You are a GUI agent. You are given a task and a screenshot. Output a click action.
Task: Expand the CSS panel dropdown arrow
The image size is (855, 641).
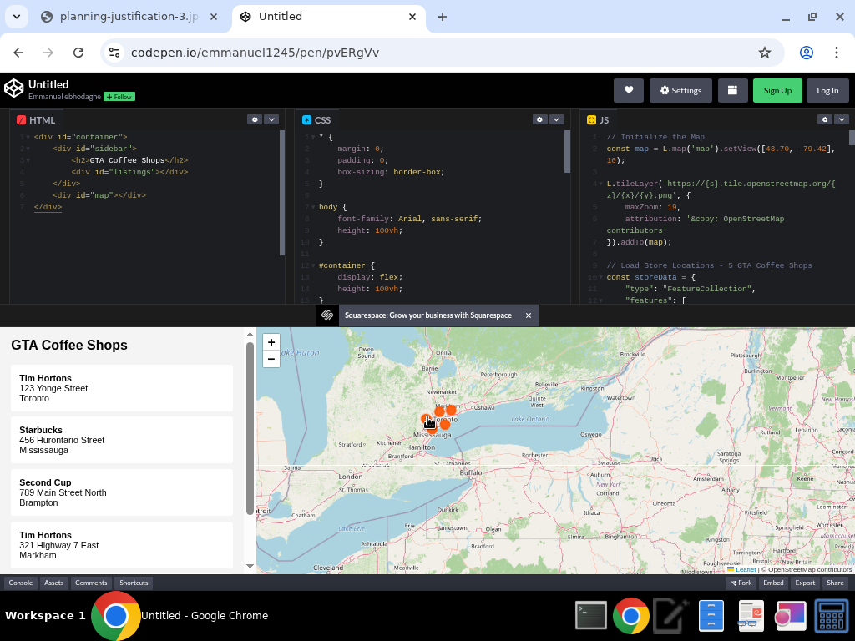pyautogui.click(x=557, y=119)
